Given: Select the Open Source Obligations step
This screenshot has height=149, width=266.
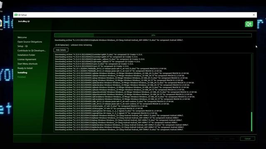Looking at the screenshot, I should point(30,42).
